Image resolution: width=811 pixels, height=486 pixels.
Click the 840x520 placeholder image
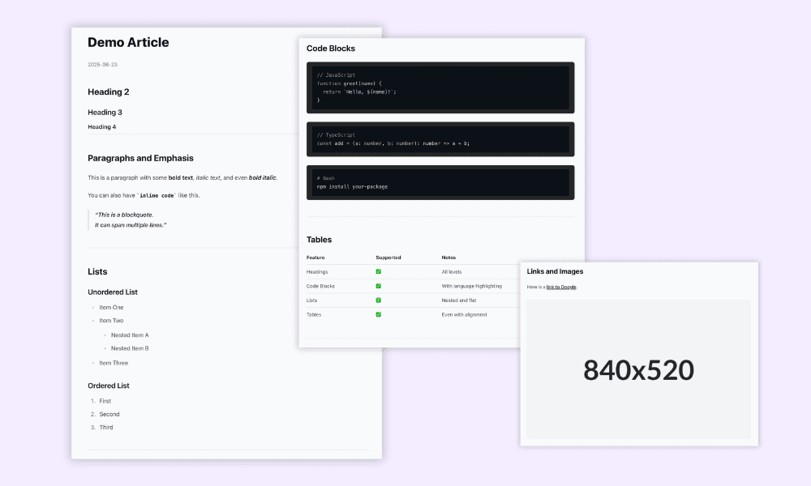[x=638, y=369]
